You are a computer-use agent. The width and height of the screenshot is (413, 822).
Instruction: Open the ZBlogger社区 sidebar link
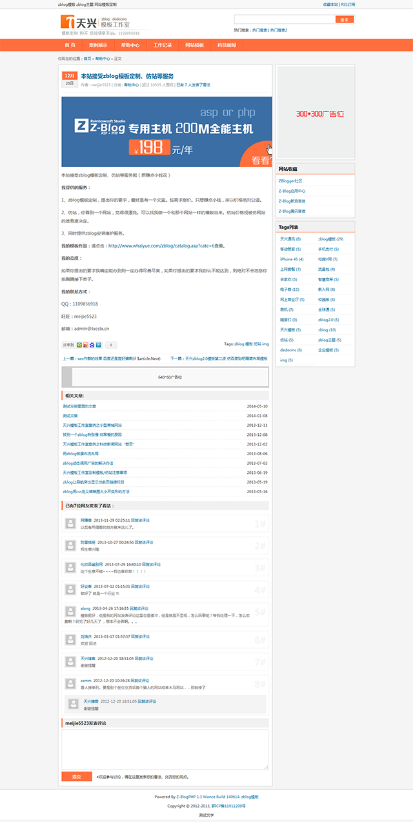[x=290, y=181]
